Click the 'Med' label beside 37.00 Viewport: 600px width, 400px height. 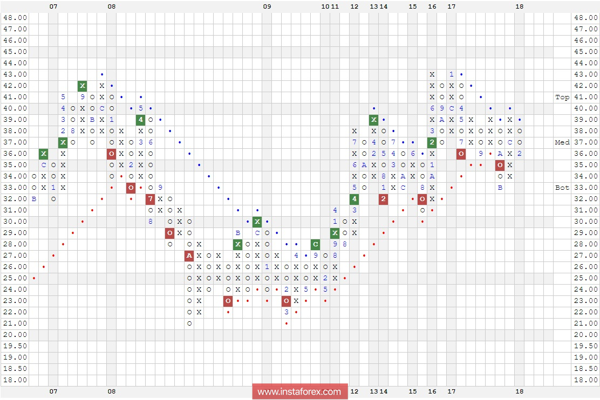click(x=562, y=142)
